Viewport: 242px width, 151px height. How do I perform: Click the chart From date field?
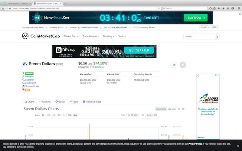pos(133,115)
